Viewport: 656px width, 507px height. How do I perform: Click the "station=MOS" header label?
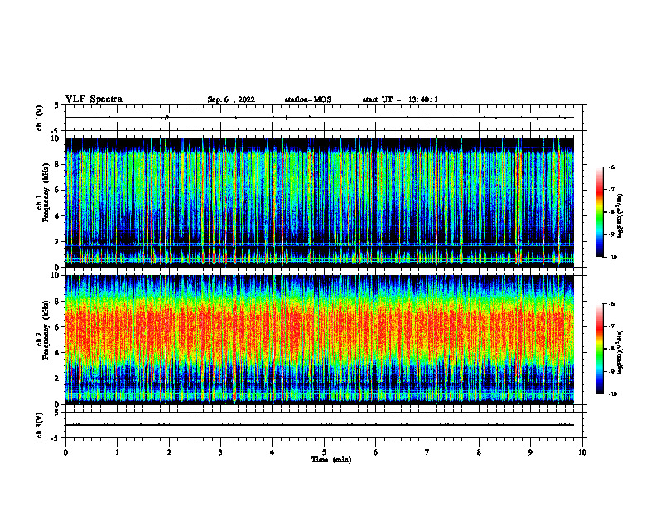308,99
